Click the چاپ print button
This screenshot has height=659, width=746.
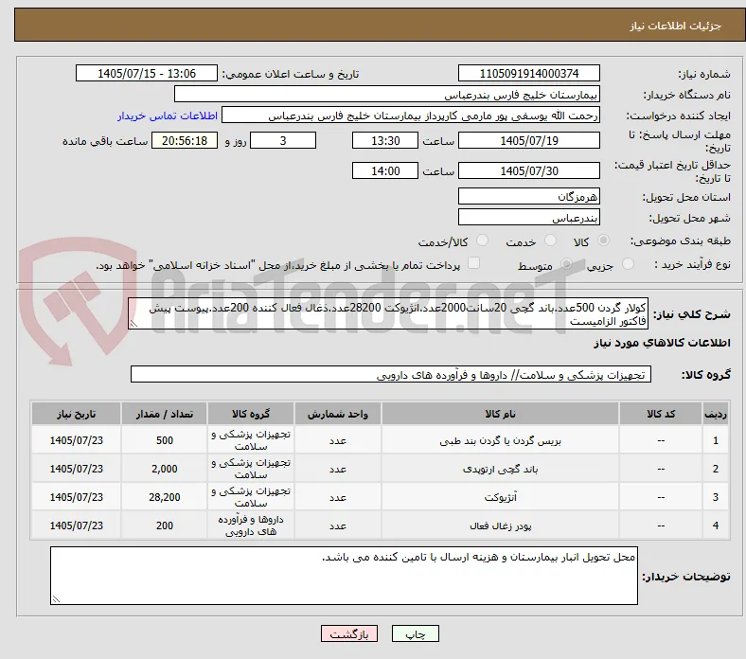[416, 633]
